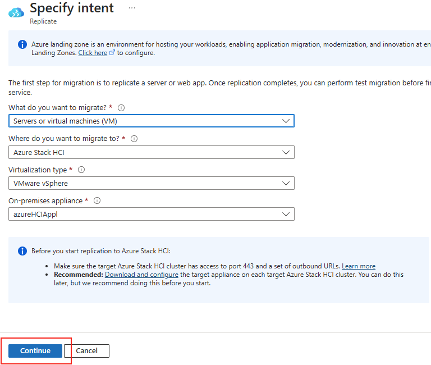Show info tooltip for On-premises appliance
Image resolution: width=431 pixels, height=365 pixels.
pos(97,201)
